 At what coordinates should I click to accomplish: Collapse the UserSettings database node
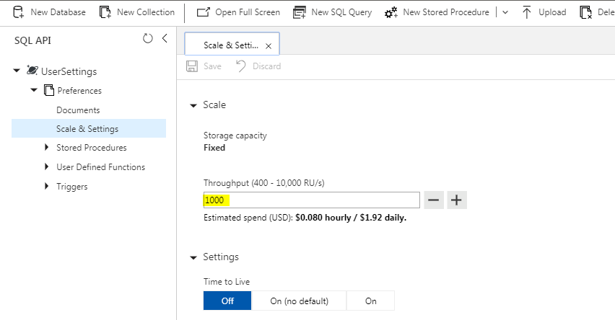[17, 71]
